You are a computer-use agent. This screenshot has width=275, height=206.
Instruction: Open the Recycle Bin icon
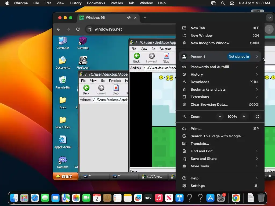point(63,83)
